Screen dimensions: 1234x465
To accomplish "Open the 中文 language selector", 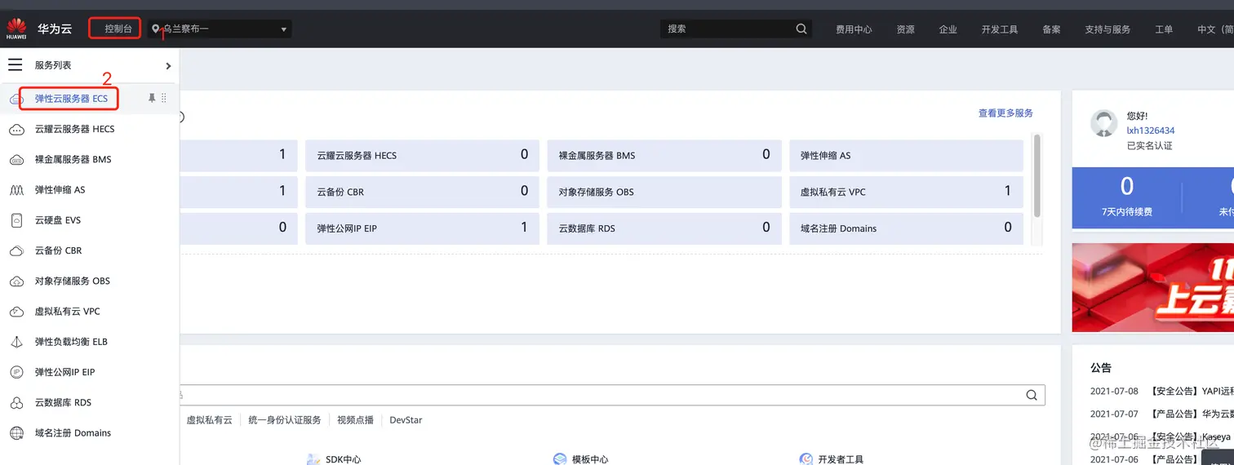I will click(1214, 29).
